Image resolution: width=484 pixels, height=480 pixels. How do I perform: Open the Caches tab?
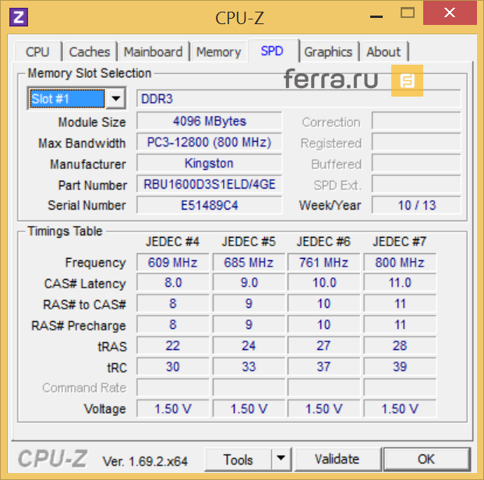tap(90, 52)
